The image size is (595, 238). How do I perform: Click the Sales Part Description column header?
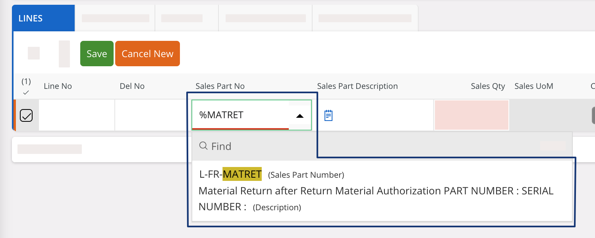(357, 86)
